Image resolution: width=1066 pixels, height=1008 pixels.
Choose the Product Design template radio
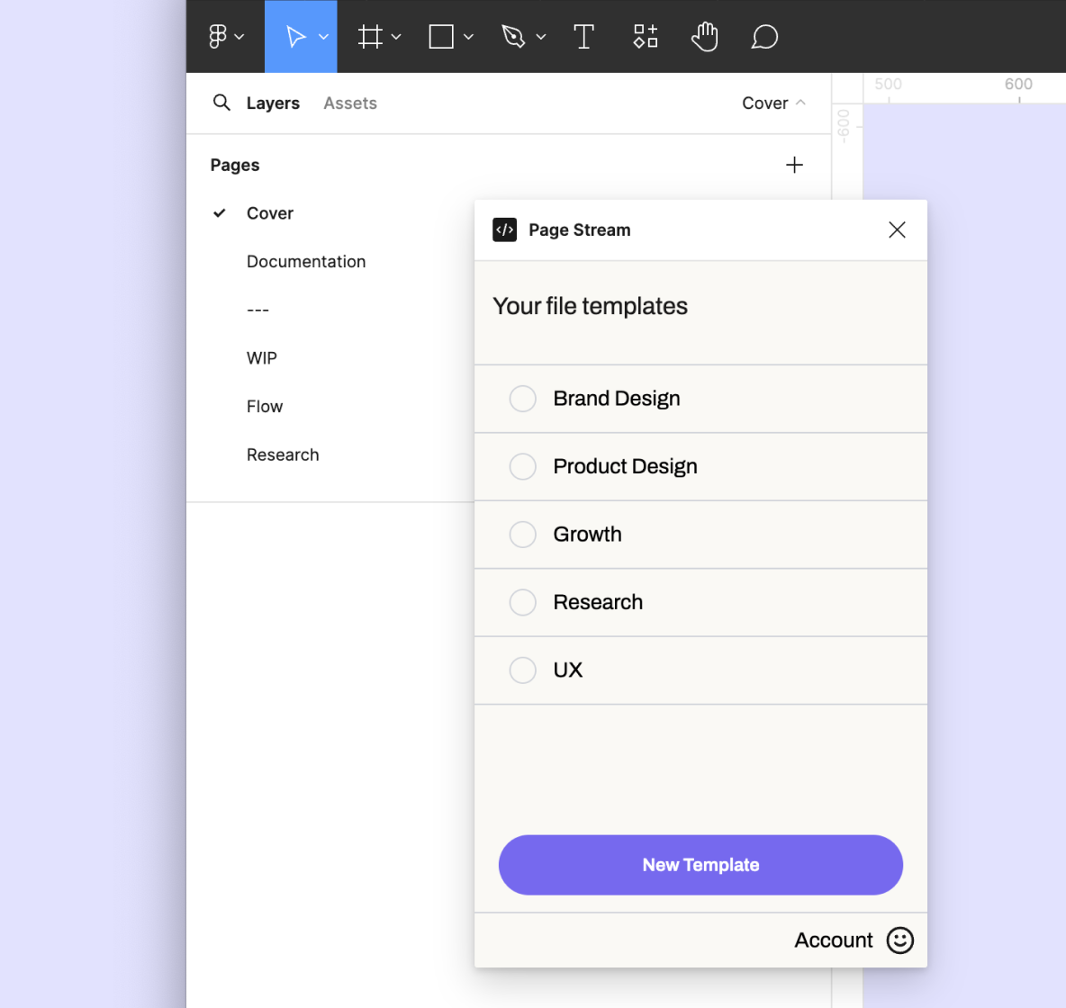click(523, 466)
